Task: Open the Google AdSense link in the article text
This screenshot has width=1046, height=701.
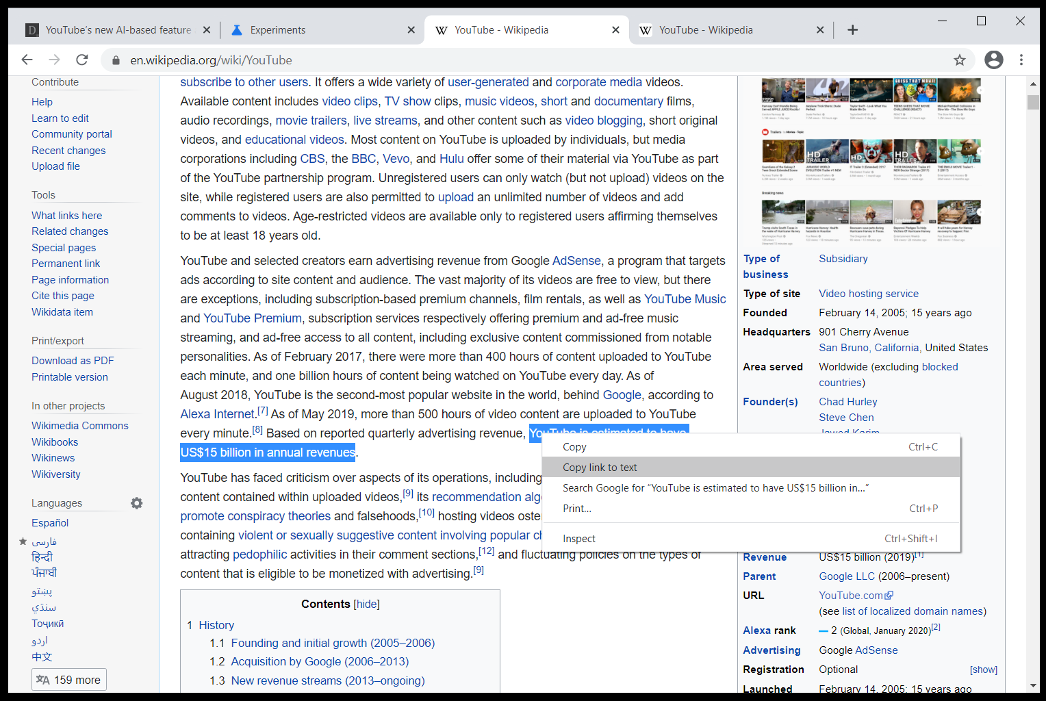Action: pyautogui.click(x=576, y=261)
